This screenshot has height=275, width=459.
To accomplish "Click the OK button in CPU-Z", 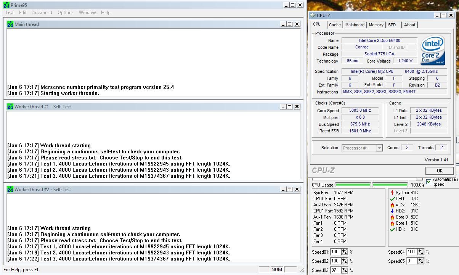I will [x=440, y=170].
